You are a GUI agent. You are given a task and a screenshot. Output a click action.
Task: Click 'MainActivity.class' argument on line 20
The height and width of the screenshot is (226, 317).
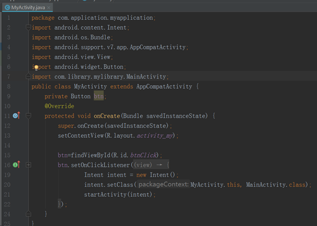click(x=276, y=185)
